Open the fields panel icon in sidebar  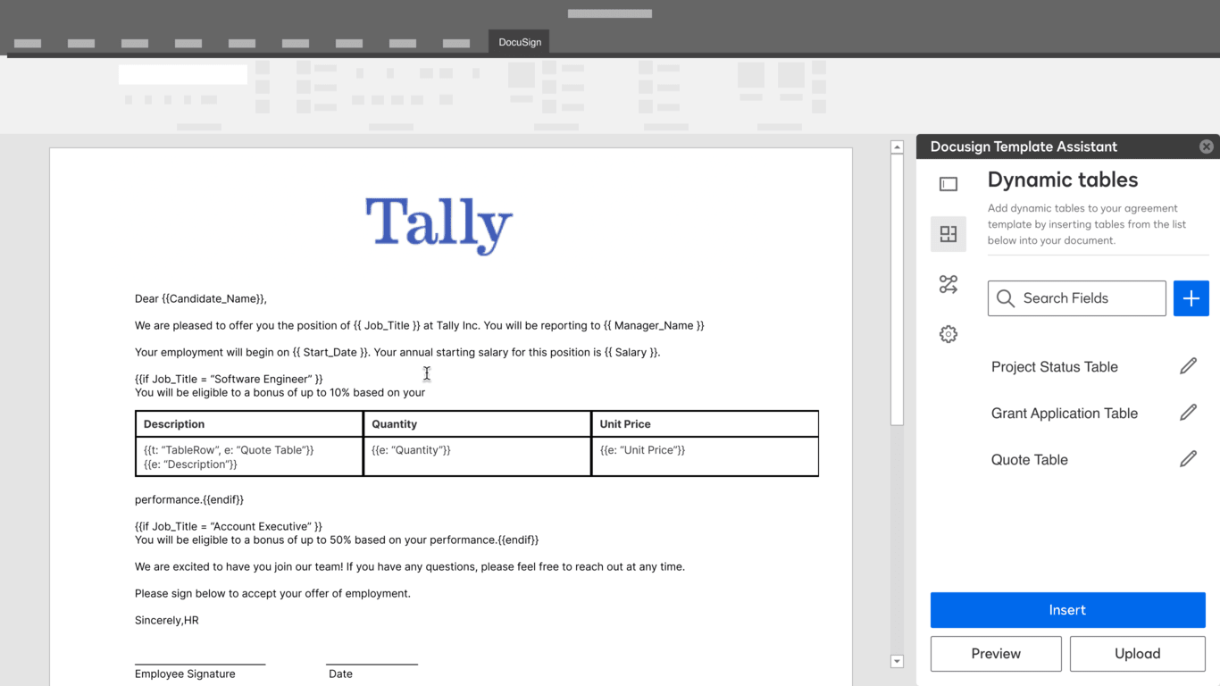tap(948, 184)
